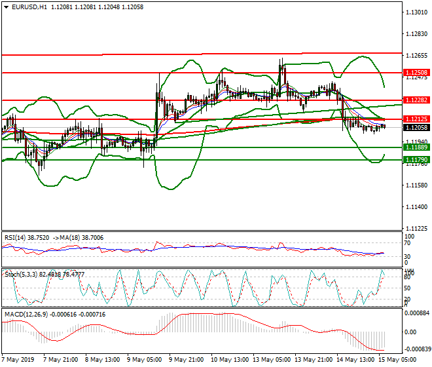Click the 1.12508 red resistance price label
Image resolution: width=432 pixels, height=367 pixels.
(x=417, y=73)
